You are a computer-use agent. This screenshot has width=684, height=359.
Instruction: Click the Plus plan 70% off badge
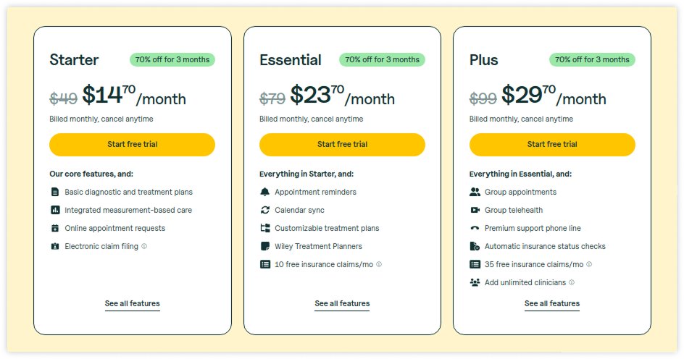(592, 59)
